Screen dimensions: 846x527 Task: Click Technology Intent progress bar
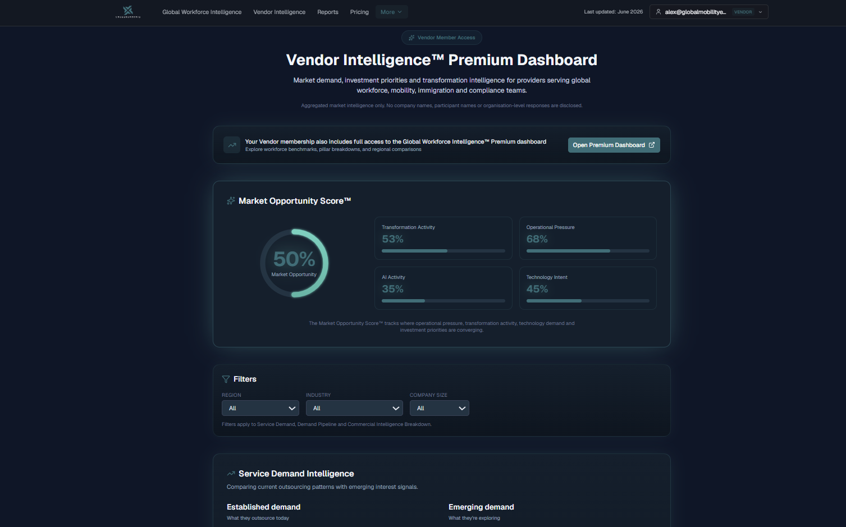pos(588,301)
